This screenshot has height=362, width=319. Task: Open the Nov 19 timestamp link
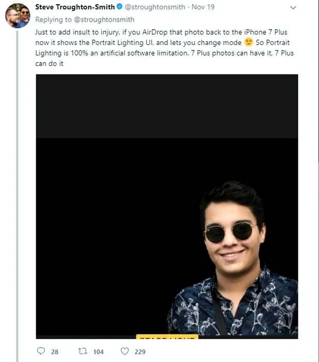(x=203, y=7)
